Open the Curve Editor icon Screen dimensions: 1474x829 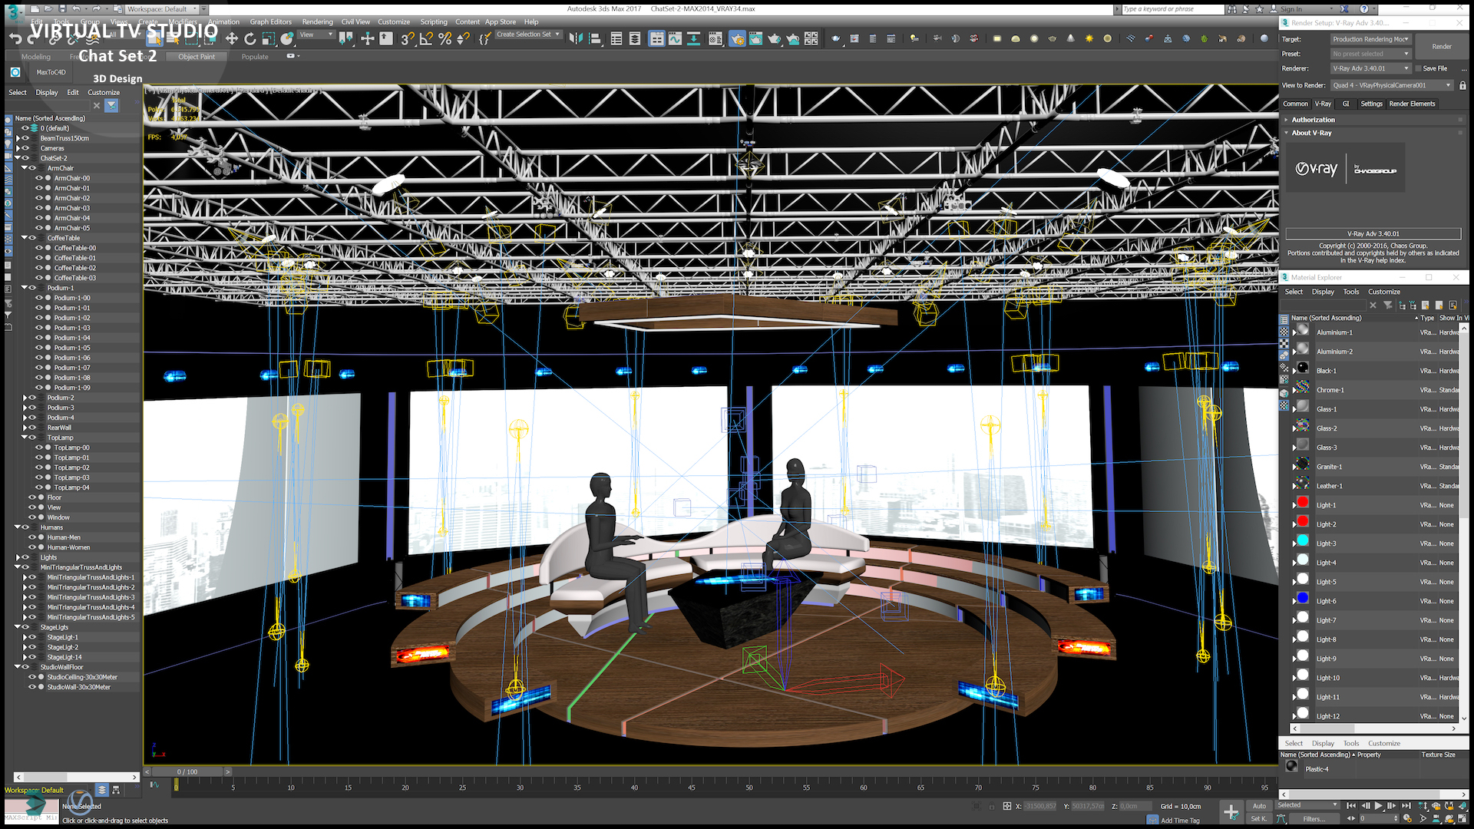[675, 38]
